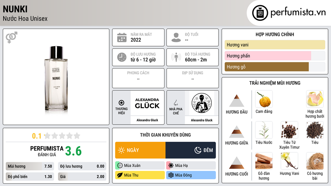Click the Độ phổ biến 1.30 score bar
The height and width of the screenshot is (186, 331).
pyautogui.click(x=30, y=177)
